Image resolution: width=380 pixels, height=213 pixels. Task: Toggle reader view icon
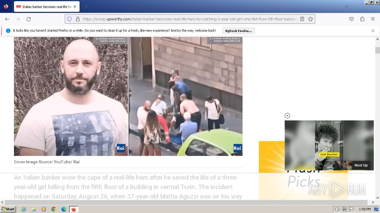[x=302, y=19]
